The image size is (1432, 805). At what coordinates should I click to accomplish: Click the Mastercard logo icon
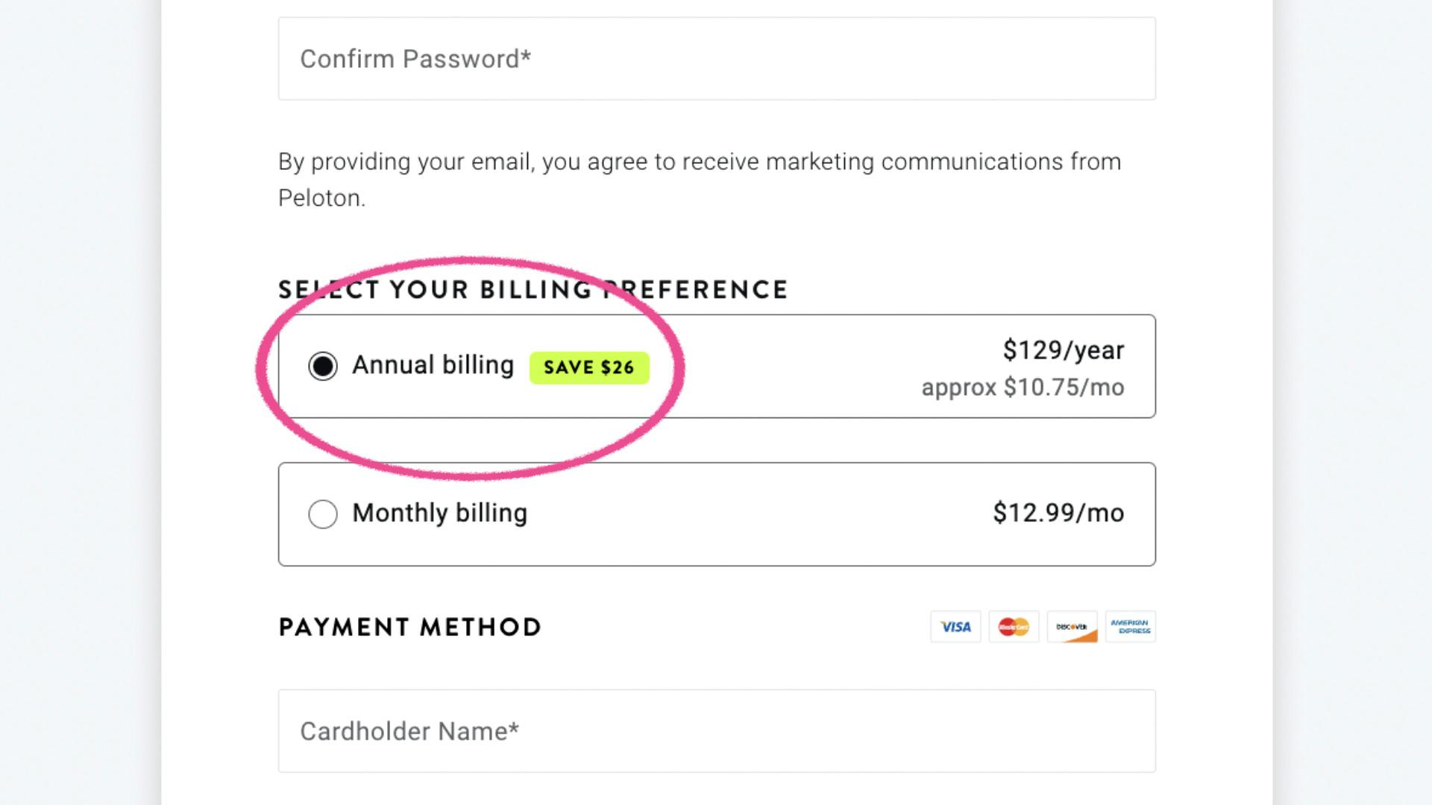[1014, 627]
